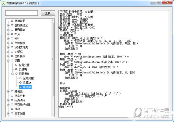Click the diamond icon beside 使用说明
Screen dimensions: 174x122
point(12,21)
